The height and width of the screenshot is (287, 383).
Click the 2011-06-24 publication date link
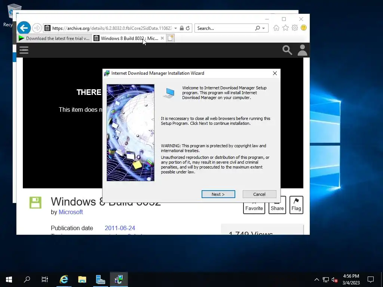click(x=120, y=228)
